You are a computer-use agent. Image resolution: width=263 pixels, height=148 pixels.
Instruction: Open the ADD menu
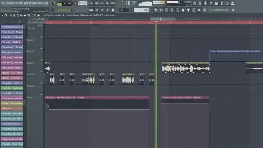(x=12, y=3)
